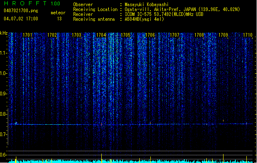Click the 0.8 kHz axis label
Viewport: 257px width, 163px height.
[3, 114]
